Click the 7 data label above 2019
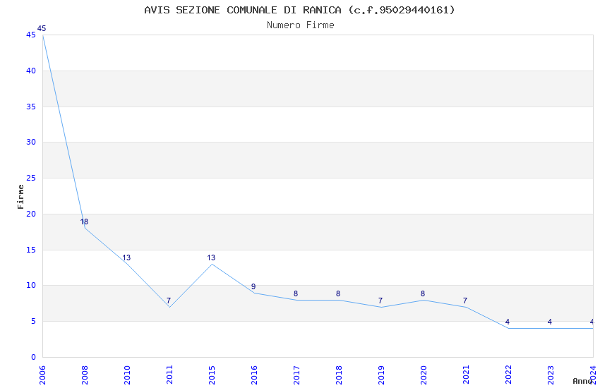600x388 pixels. (380, 301)
